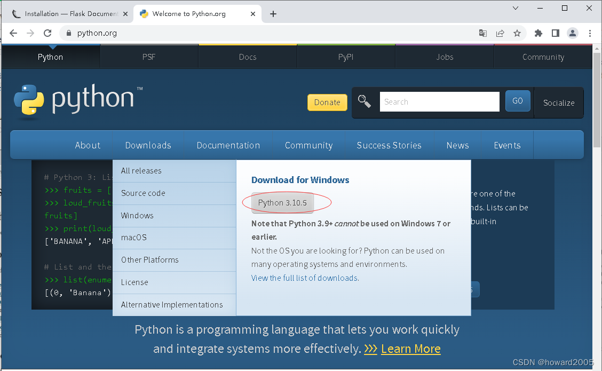Open the News main menu
The height and width of the screenshot is (371, 602).
[458, 145]
